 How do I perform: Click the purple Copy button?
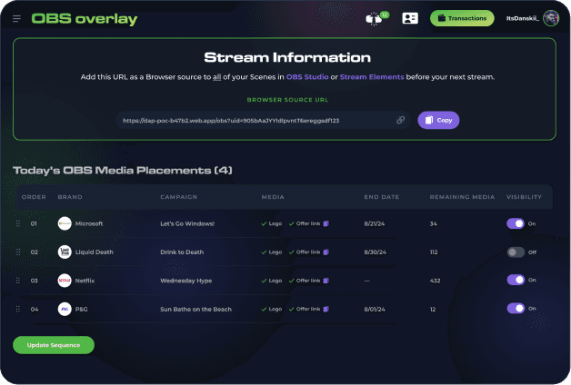[x=438, y=120]
